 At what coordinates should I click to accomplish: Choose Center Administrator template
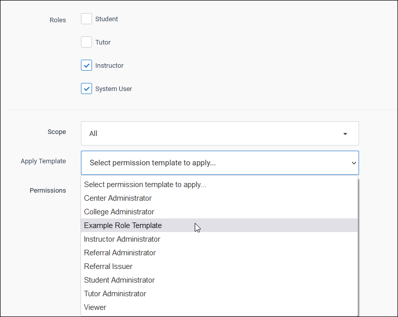[x=118, y=198]
